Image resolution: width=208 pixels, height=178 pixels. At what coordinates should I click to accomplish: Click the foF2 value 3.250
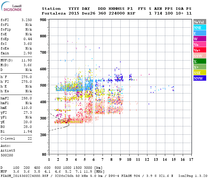27,20
